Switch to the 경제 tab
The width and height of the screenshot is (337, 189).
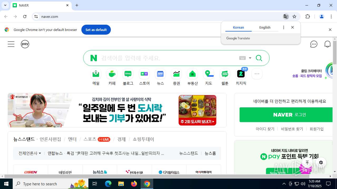(x=122, y=139)
